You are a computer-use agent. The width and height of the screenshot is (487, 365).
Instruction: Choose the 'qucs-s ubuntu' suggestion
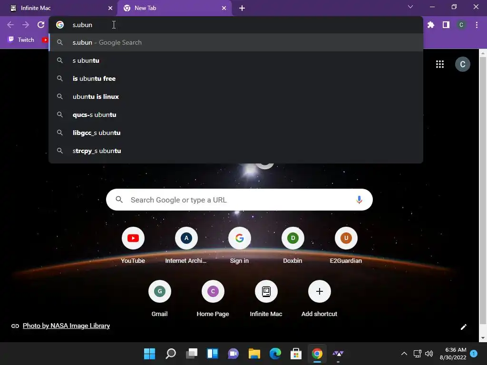click(236, 115)
